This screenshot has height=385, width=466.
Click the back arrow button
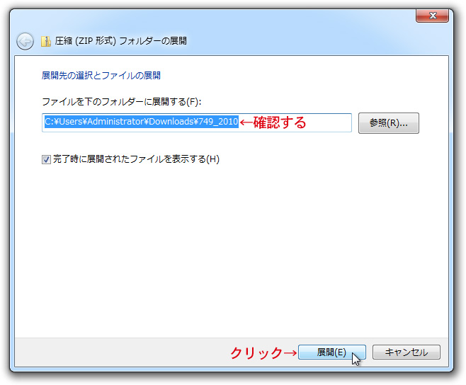(25, 41)
